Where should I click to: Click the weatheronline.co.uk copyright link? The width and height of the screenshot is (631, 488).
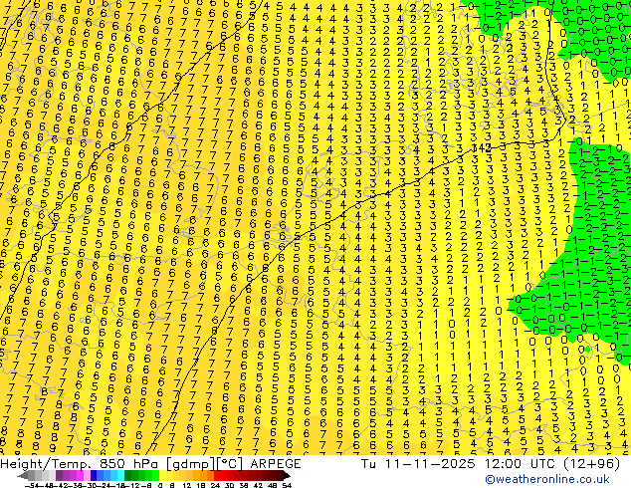547,479
